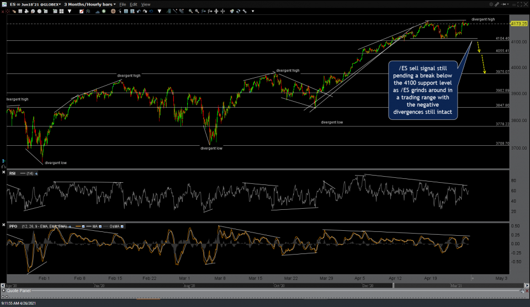Click the timeline scrollbar left arrow

[3, 285]
